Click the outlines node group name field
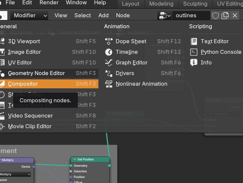Screen dimensions: 243x183 click(x=191, y=16)
